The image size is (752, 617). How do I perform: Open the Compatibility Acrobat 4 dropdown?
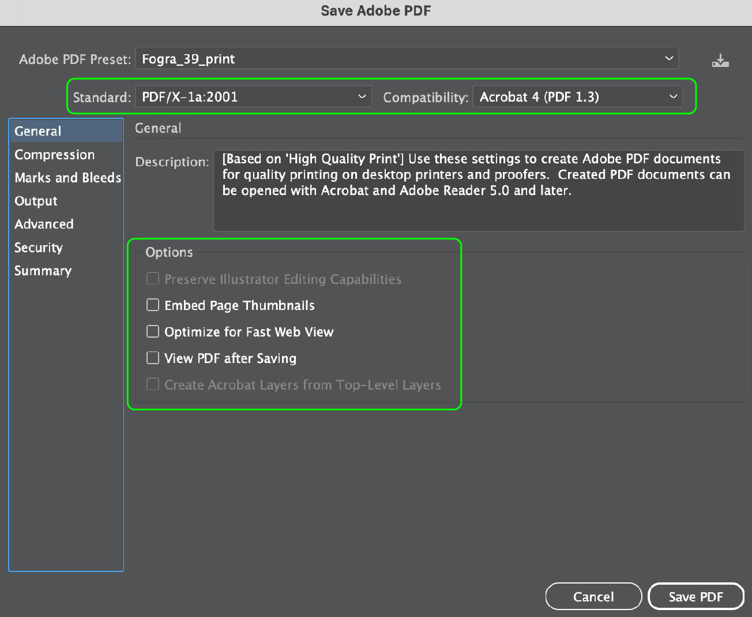(577, 97)
